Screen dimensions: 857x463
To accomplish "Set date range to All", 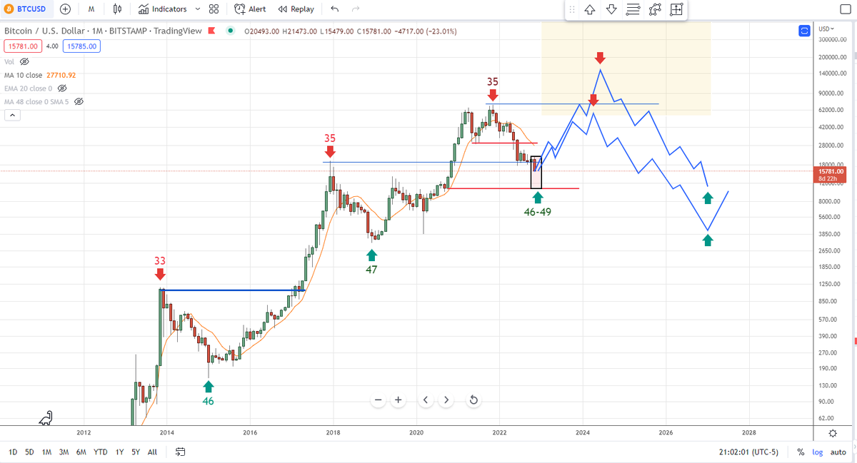I will (152, 452).
